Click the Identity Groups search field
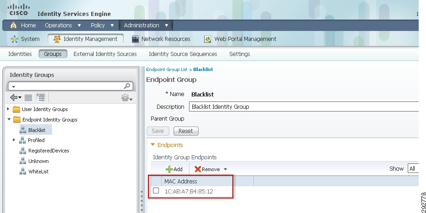The height and width of the screenshot is (213, 426). coord(71,86)
